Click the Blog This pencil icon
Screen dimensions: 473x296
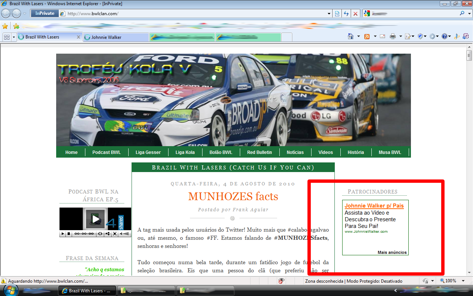tap(457, 36)
